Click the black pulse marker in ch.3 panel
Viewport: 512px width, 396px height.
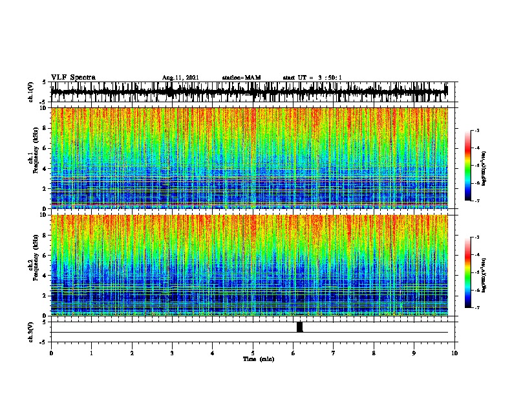coord(300,327)
